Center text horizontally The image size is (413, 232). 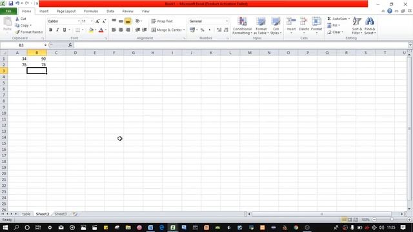click(121, 30)
